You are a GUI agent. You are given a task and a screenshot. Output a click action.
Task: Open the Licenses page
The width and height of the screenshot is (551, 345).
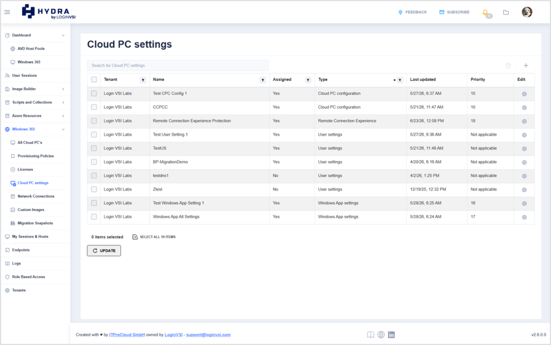25,170
